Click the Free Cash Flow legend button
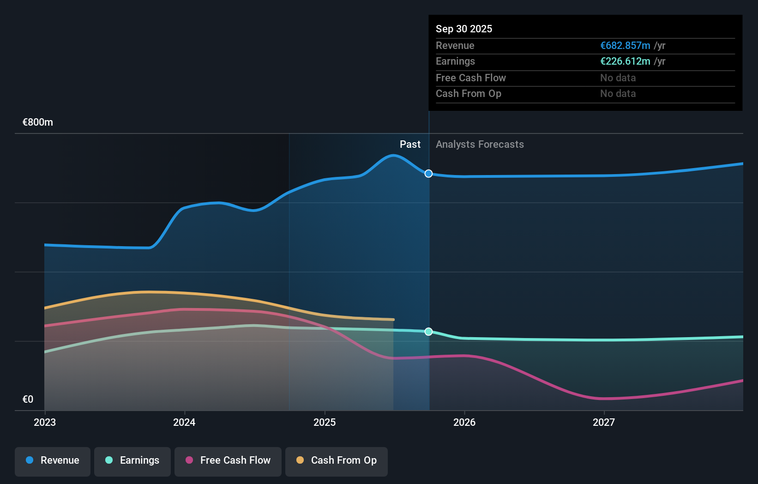This screenshot has height=484, width=758. coord(228,460)
